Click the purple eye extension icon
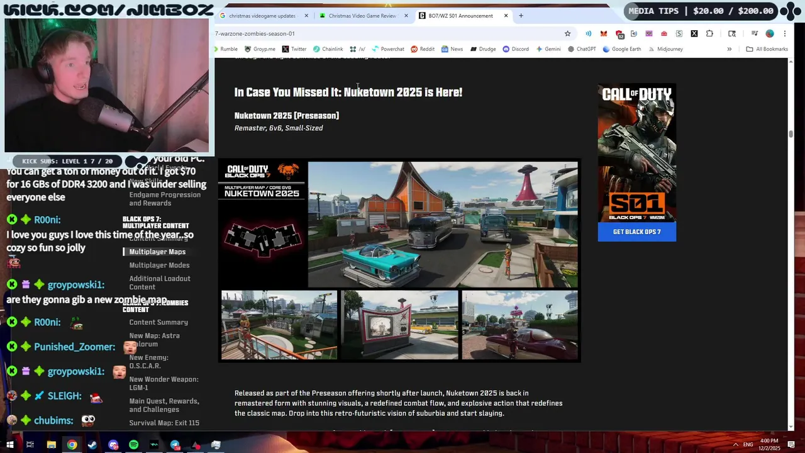 pyautogui.click(x=649, y=33)
